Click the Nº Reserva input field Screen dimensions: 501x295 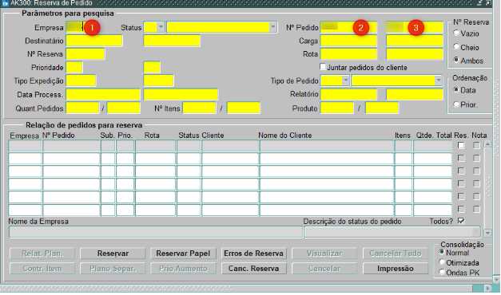point(85,54)
